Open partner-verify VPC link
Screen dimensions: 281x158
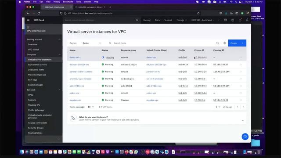click(x=153, y=72)
